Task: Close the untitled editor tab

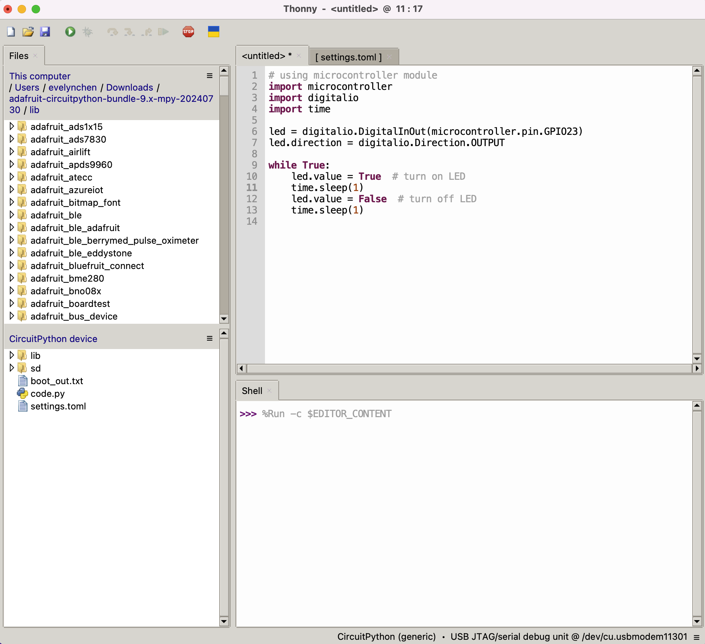Action: [299, 56]
